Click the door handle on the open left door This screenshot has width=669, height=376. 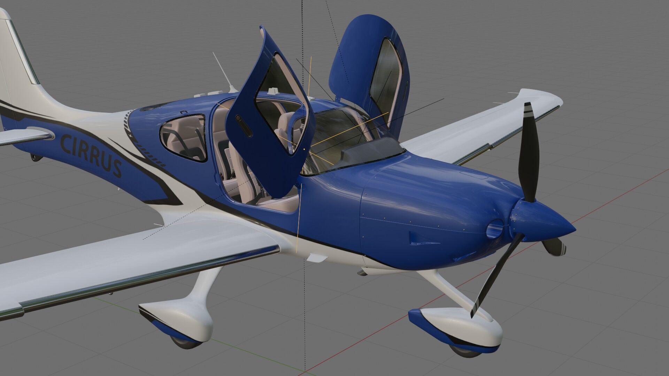tap(244, 126)
